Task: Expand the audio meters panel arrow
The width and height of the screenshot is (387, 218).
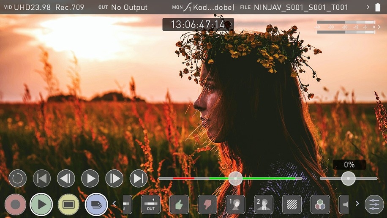Action: pos(379,27)
